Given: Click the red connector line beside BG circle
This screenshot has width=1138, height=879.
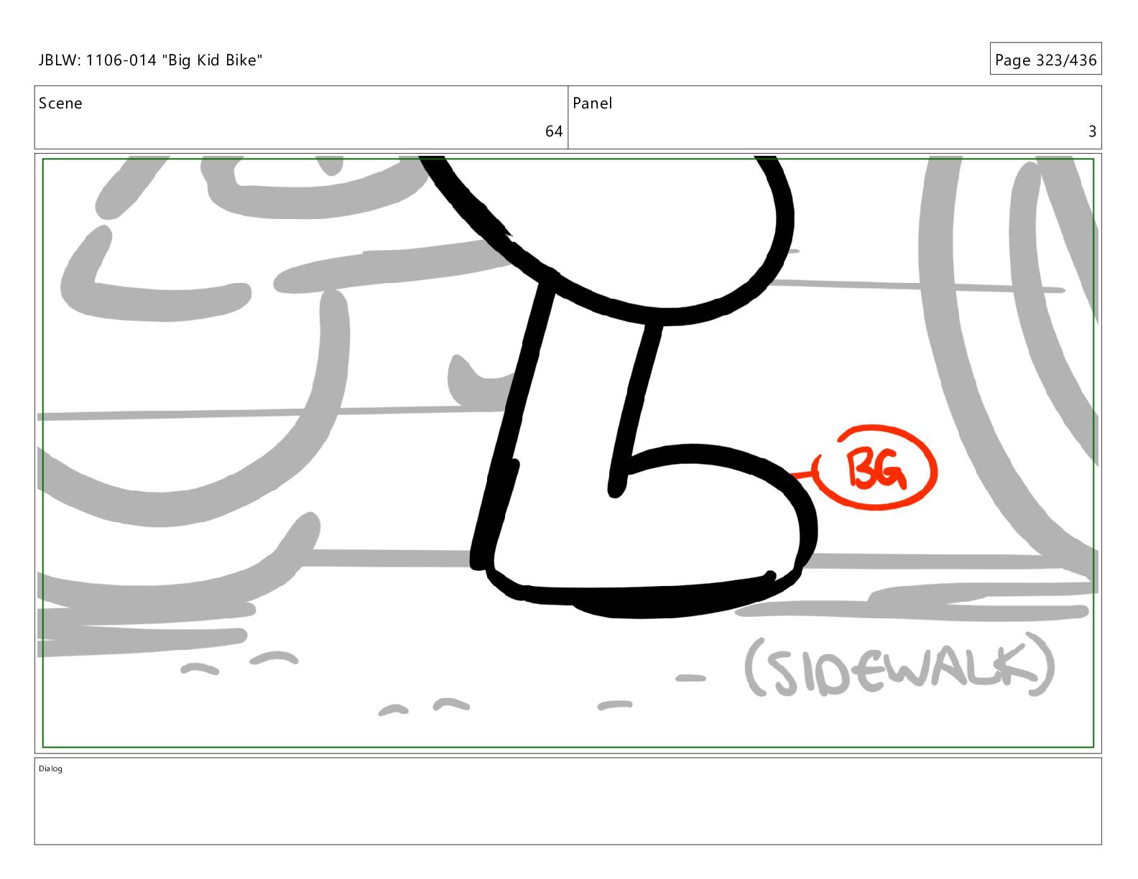Looking at the screenshot, I should pos(805,473).
